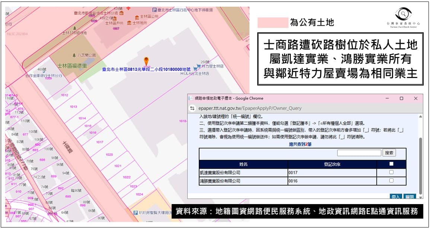Click the bank icon for 合作金庫銀行士林分行
430x229 pixels.
click(x=44, y=72)
